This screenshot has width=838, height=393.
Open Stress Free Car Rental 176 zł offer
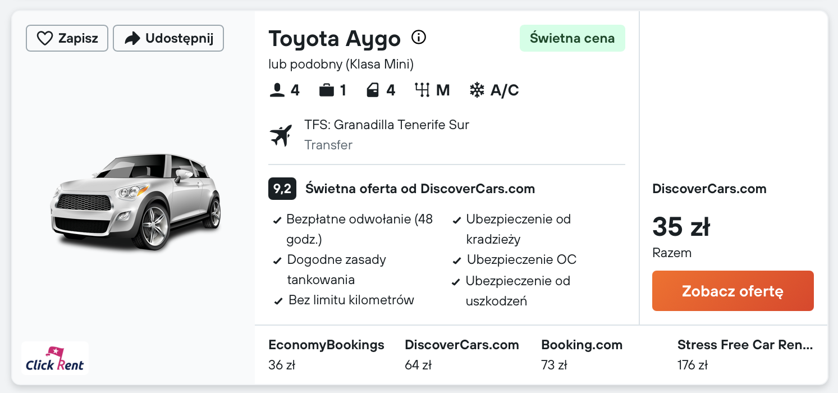[744, 355]
